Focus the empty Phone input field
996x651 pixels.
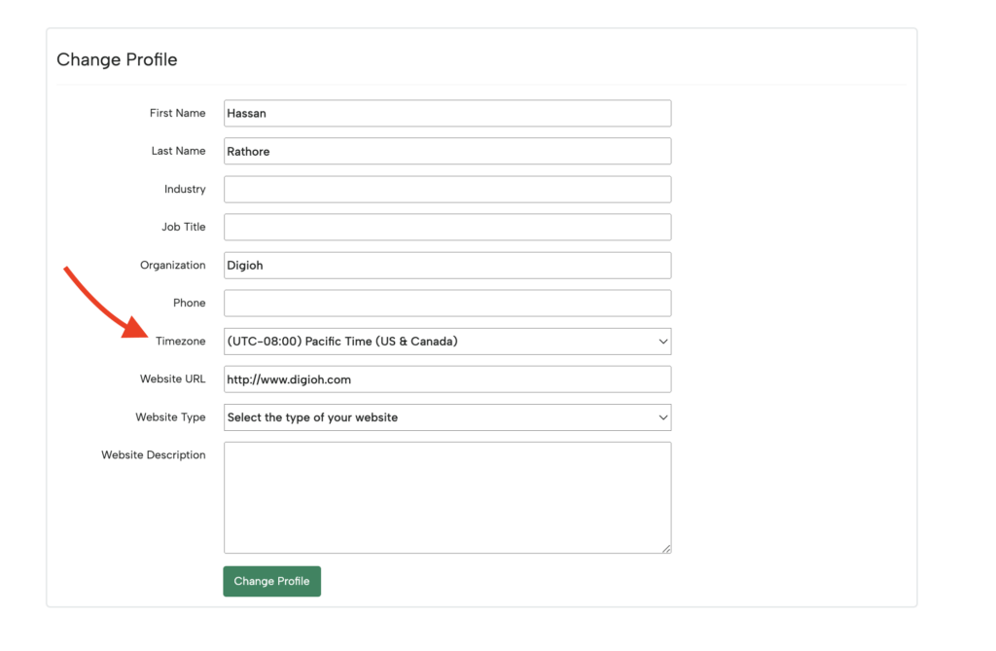(447, 304)
